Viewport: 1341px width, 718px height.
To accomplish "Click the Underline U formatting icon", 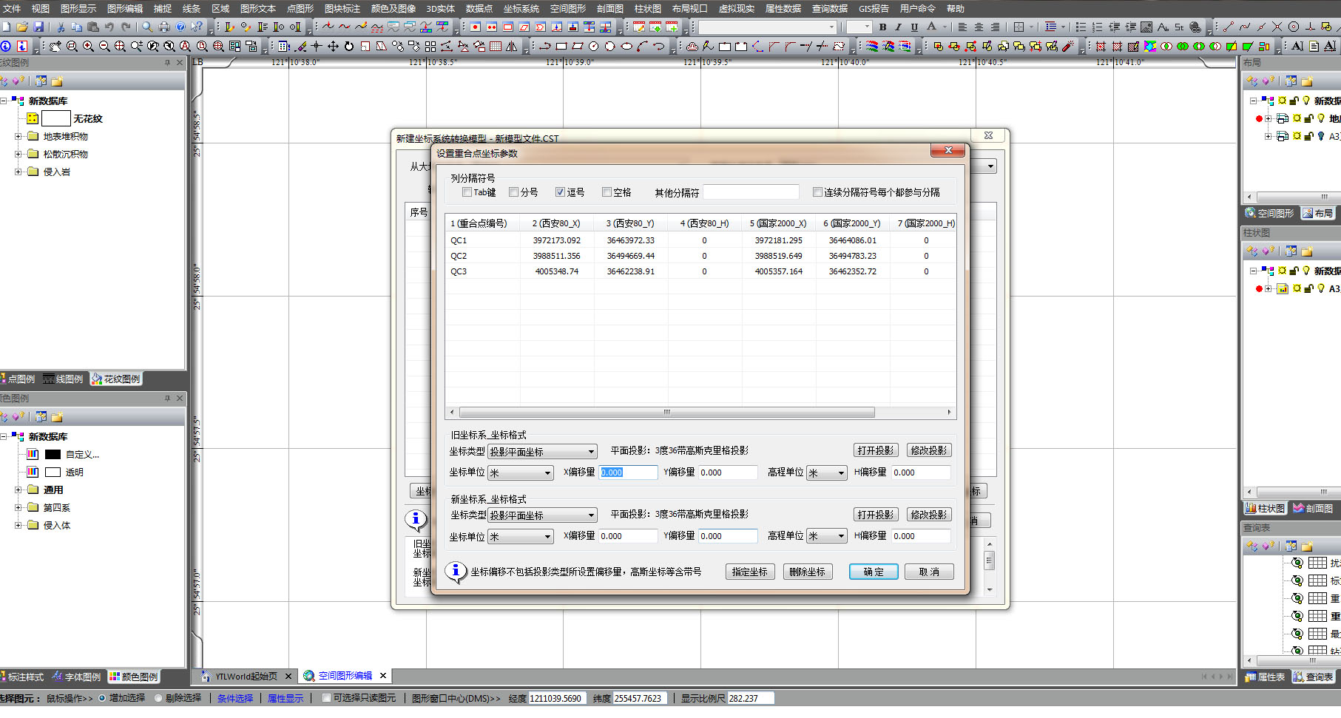I will (915, 27).
